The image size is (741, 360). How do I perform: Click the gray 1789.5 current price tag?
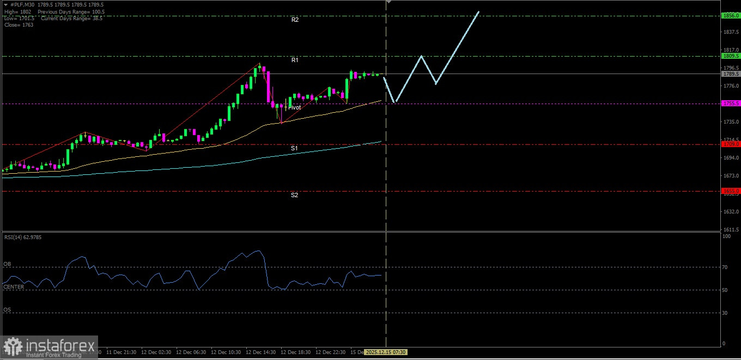tap(730, 74)
